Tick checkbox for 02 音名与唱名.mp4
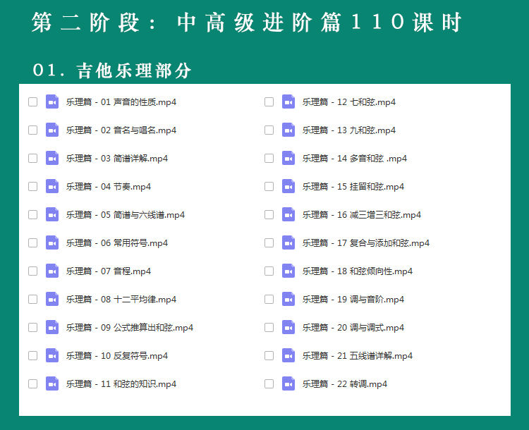The image size is (529, 430). (x=32, y=130)
